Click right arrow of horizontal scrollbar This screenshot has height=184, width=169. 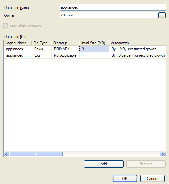point(163,154)
